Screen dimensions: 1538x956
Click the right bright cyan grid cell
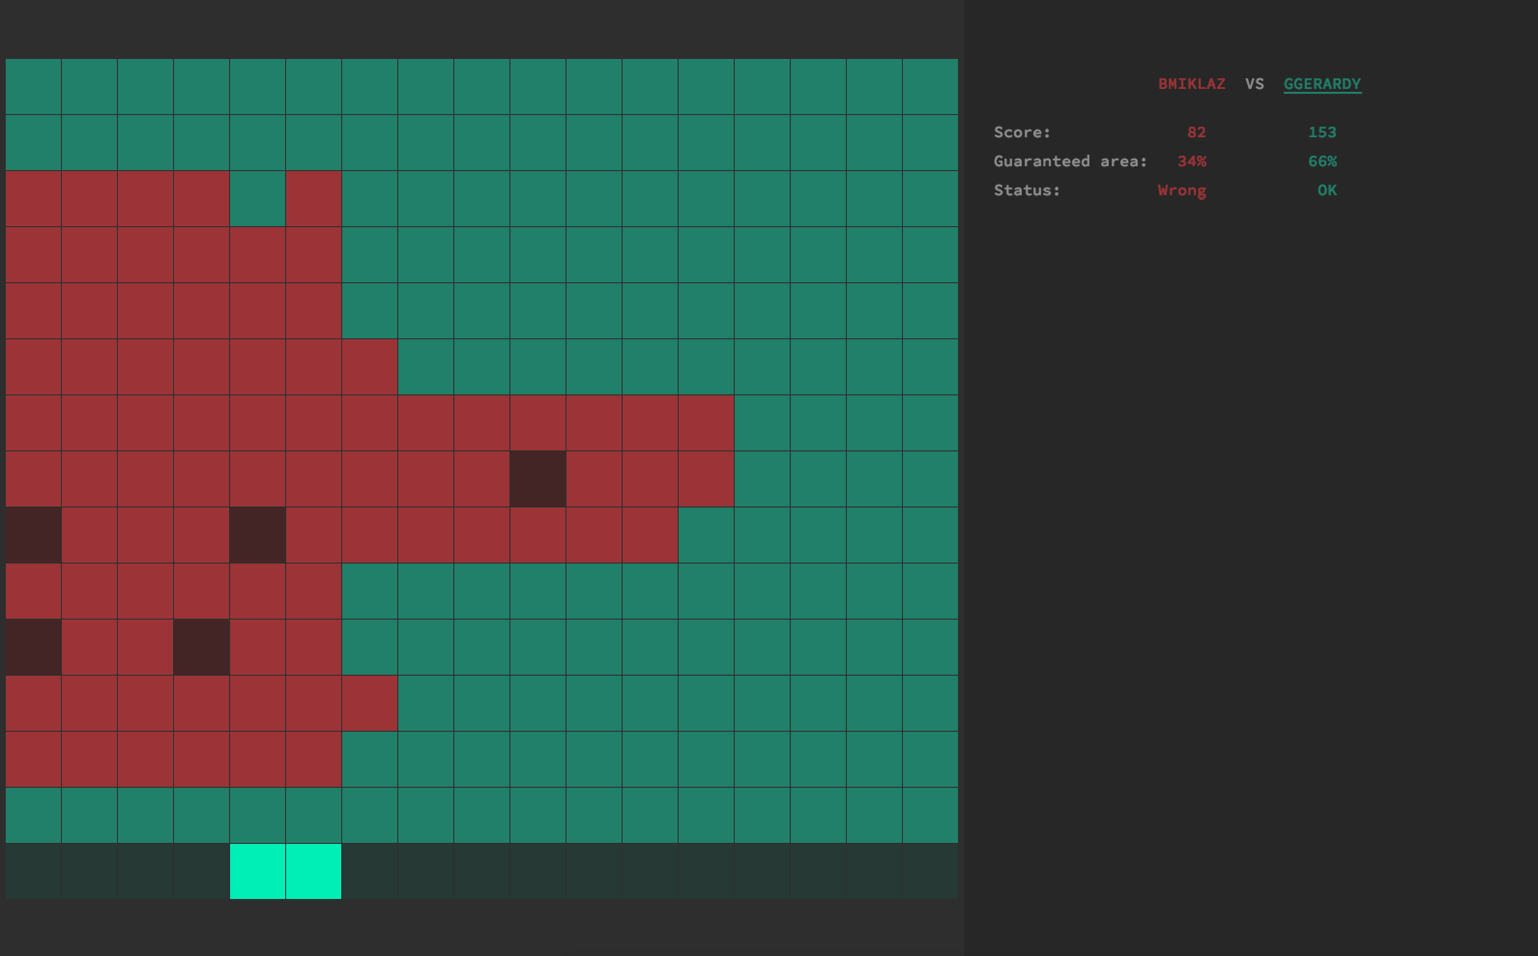click(x=314, y=871)
